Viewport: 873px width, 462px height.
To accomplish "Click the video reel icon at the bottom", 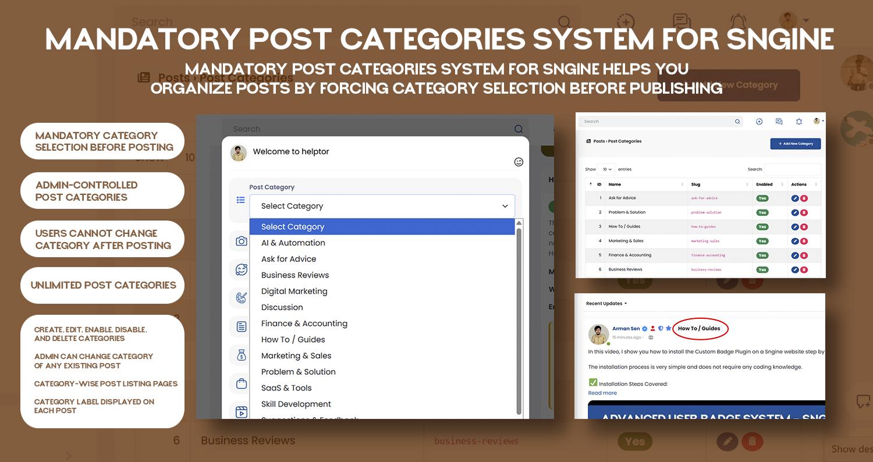I will 240,411.
